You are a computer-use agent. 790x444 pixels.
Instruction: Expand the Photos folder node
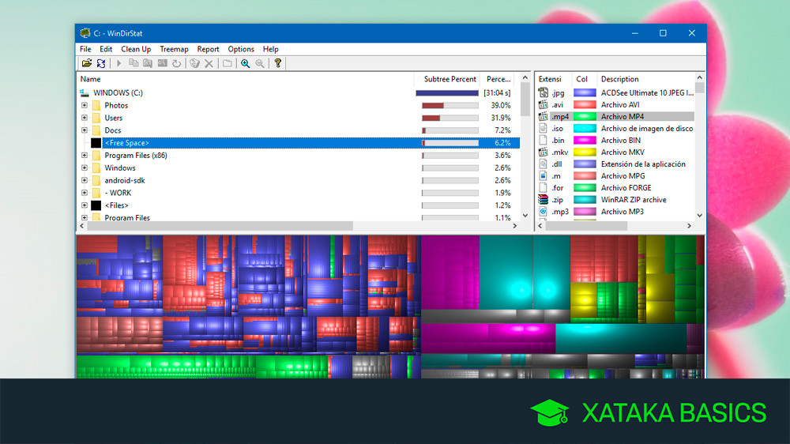click(x=85, y=105)
